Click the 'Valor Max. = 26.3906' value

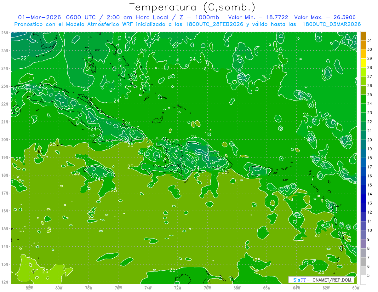pos(324,17)
